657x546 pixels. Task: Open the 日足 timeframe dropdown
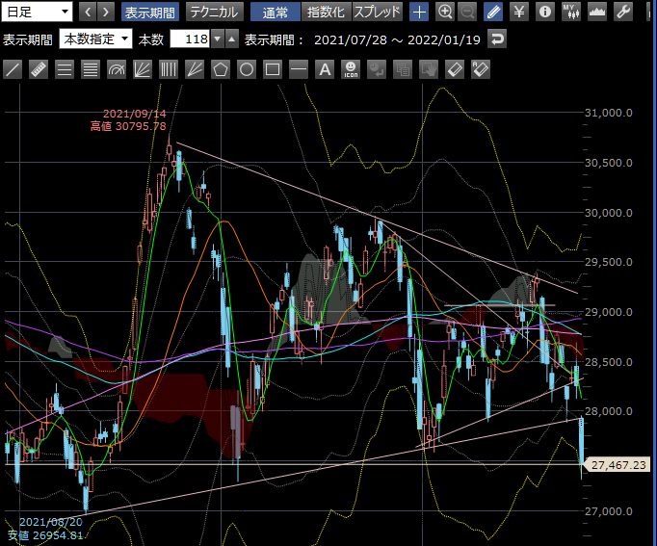coord(38,13)
